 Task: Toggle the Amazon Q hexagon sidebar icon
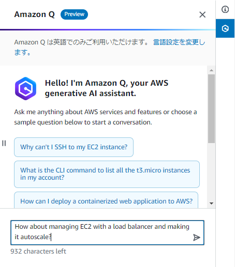[225, 28]
